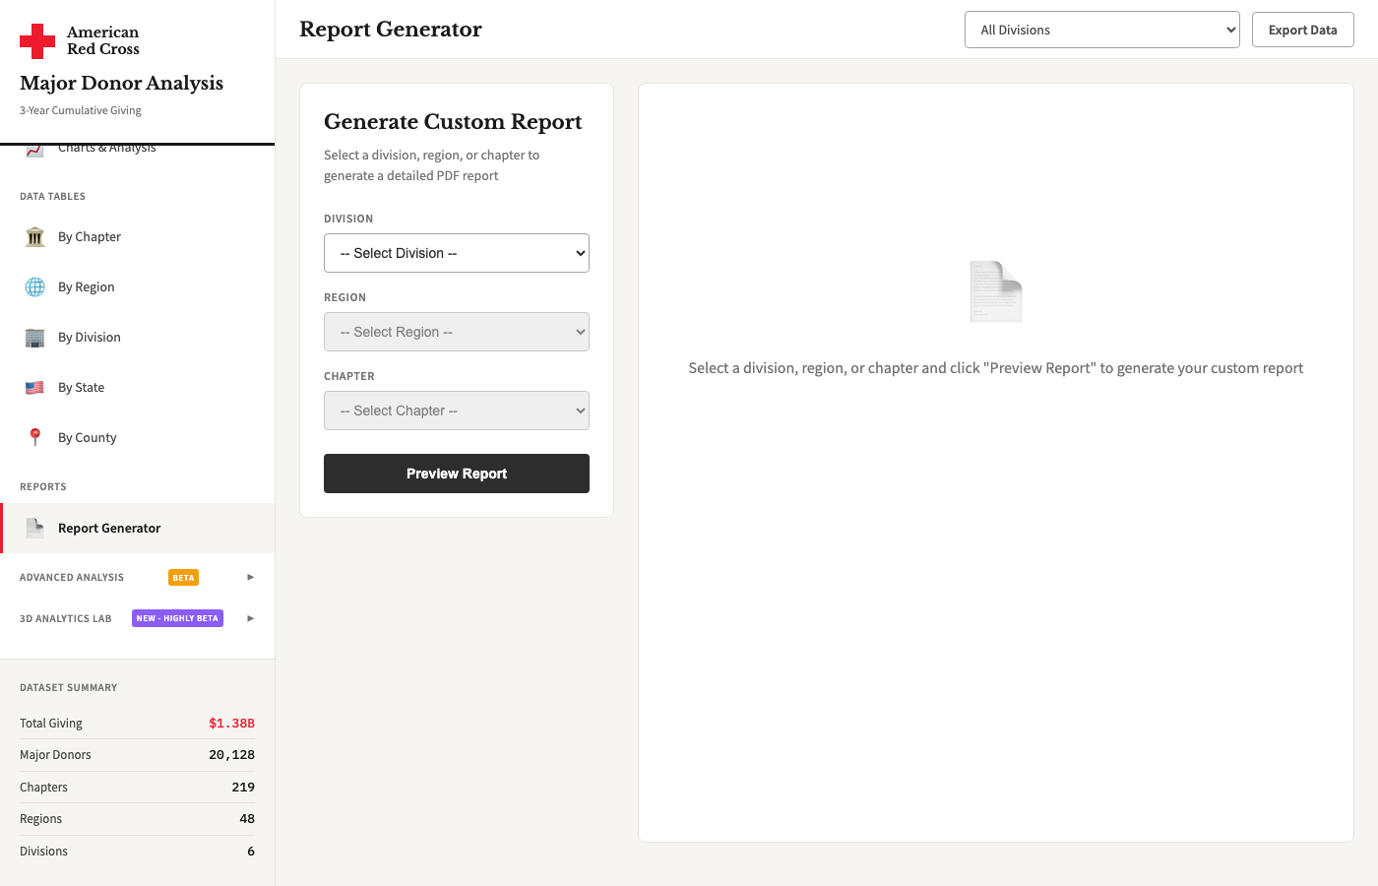The image size is (1378, 886).
Task: Click the Export Data button
Action: (x=1303, y=30)
